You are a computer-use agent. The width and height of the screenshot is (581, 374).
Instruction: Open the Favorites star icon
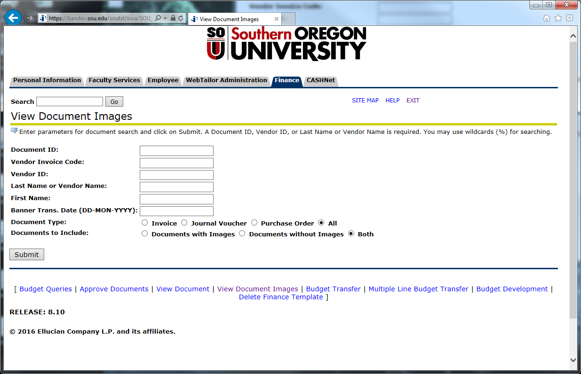pyautogui.click(x=558, y=18)
